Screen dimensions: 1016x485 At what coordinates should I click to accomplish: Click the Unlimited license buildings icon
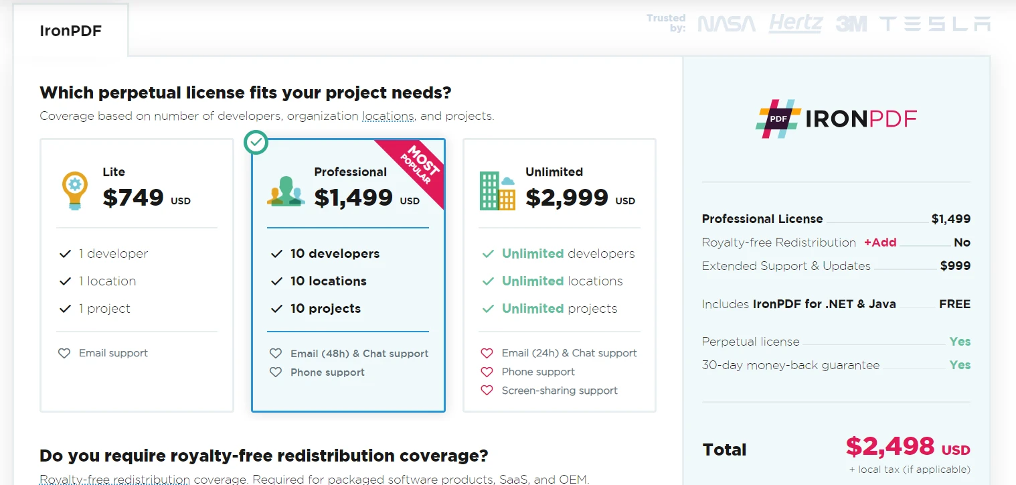pyautogui.click(x=497, y=191)
